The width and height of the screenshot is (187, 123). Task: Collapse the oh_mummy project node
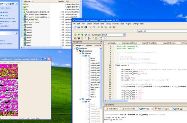(77, 51)
